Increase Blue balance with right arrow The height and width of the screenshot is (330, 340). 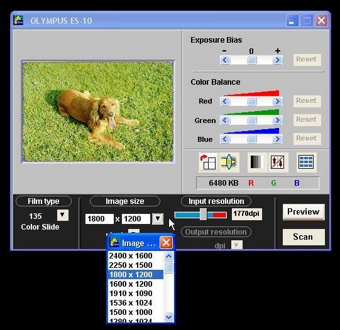pos(277,139)
